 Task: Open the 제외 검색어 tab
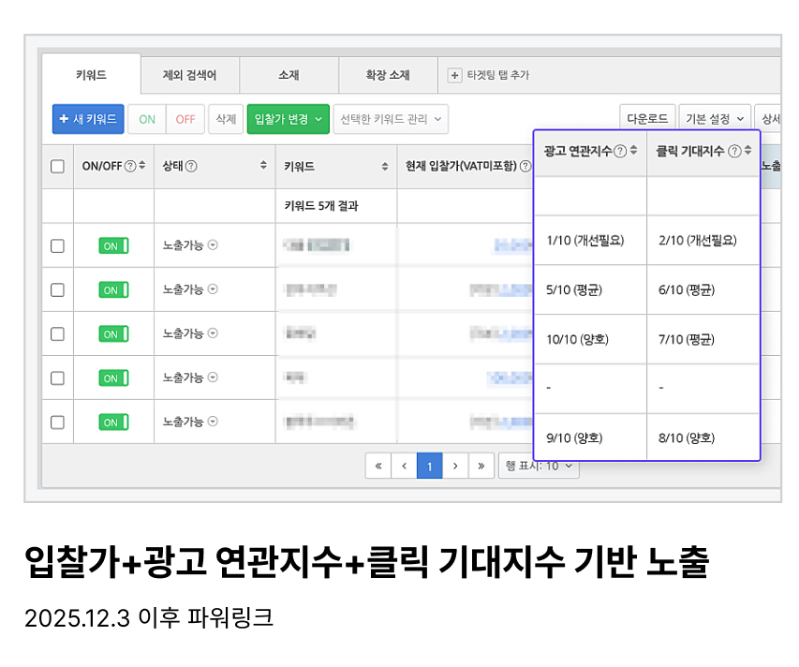click(191, 75)
